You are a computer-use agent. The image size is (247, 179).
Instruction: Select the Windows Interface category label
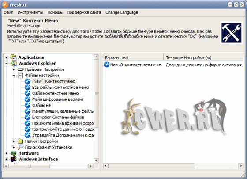pos(38,159)
